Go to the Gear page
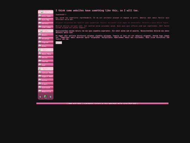190x143 pixels. point(46,65)
